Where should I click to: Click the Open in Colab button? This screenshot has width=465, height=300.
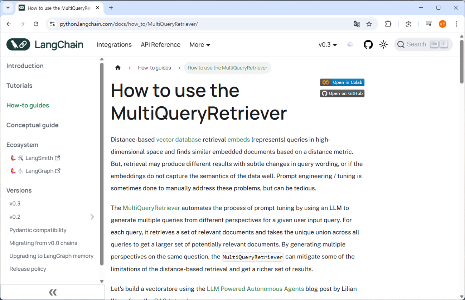[x=342, y=82]
